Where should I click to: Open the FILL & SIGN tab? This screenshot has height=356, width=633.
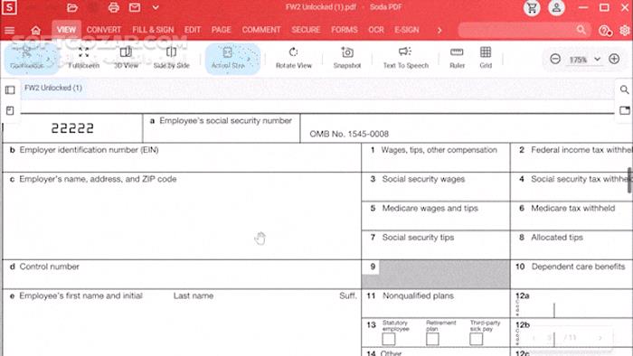[x=153, y=30]
